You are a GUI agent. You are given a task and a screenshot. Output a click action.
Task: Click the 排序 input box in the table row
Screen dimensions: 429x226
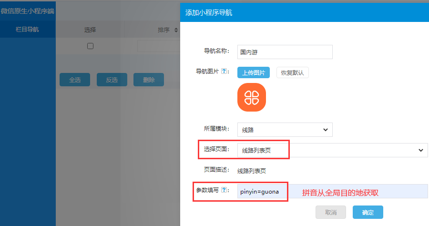coord(158,46)
